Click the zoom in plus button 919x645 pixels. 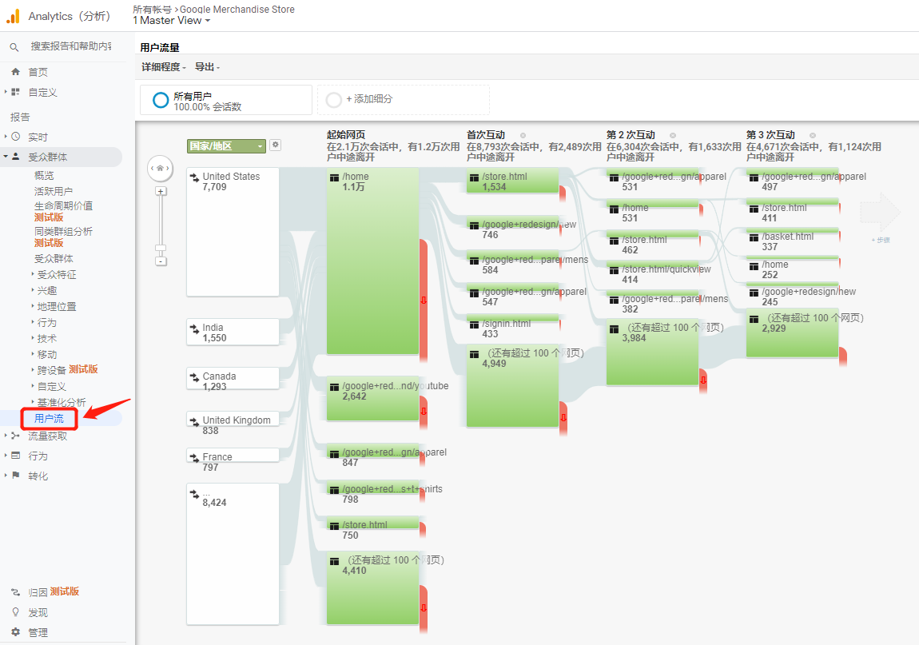161,192
